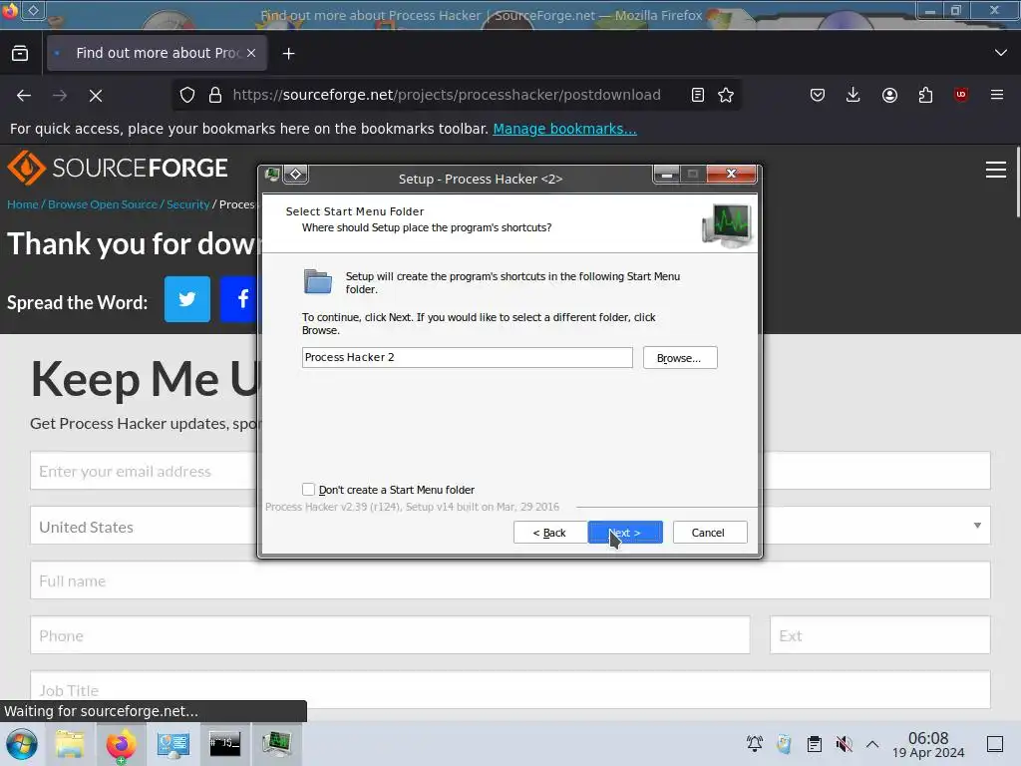Screen dimensions: 1021x766
Task: Open a new Firefox tab
Action: pyautogui.click(x=288, y=54)
